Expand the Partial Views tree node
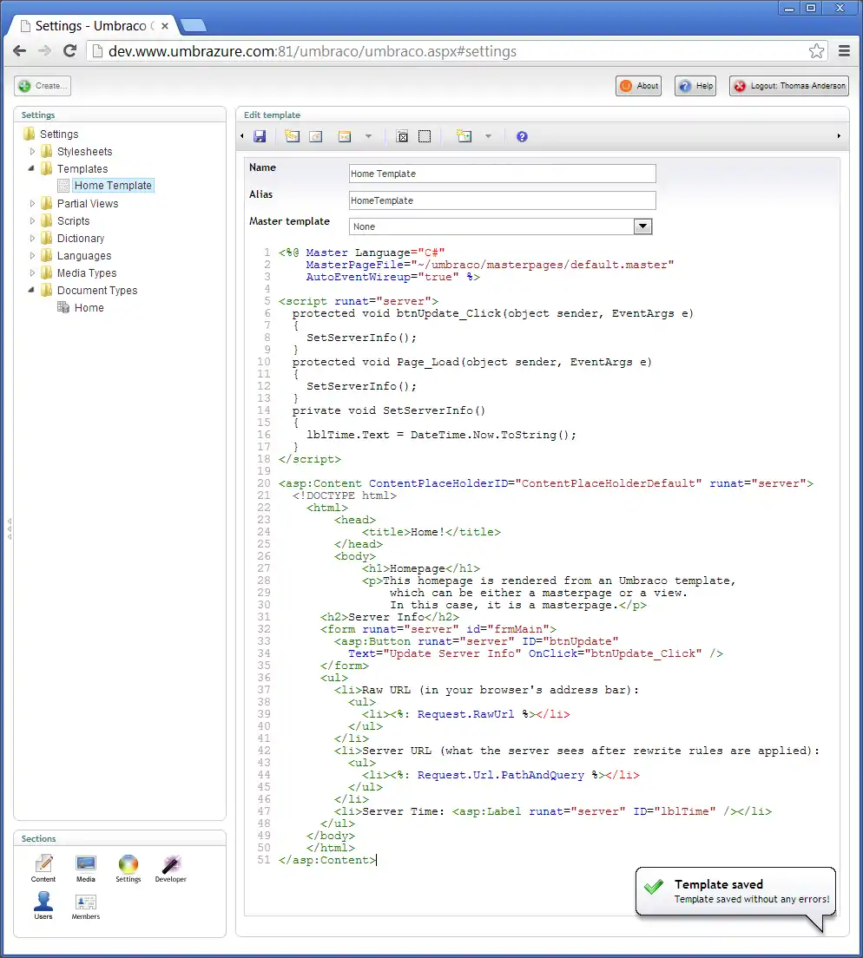The width and height of the screenshot is (863, 958). point(32,203)
